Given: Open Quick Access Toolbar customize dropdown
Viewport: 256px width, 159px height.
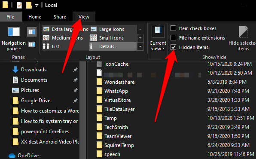Looking at the screenshot, I should click(37, 6).
